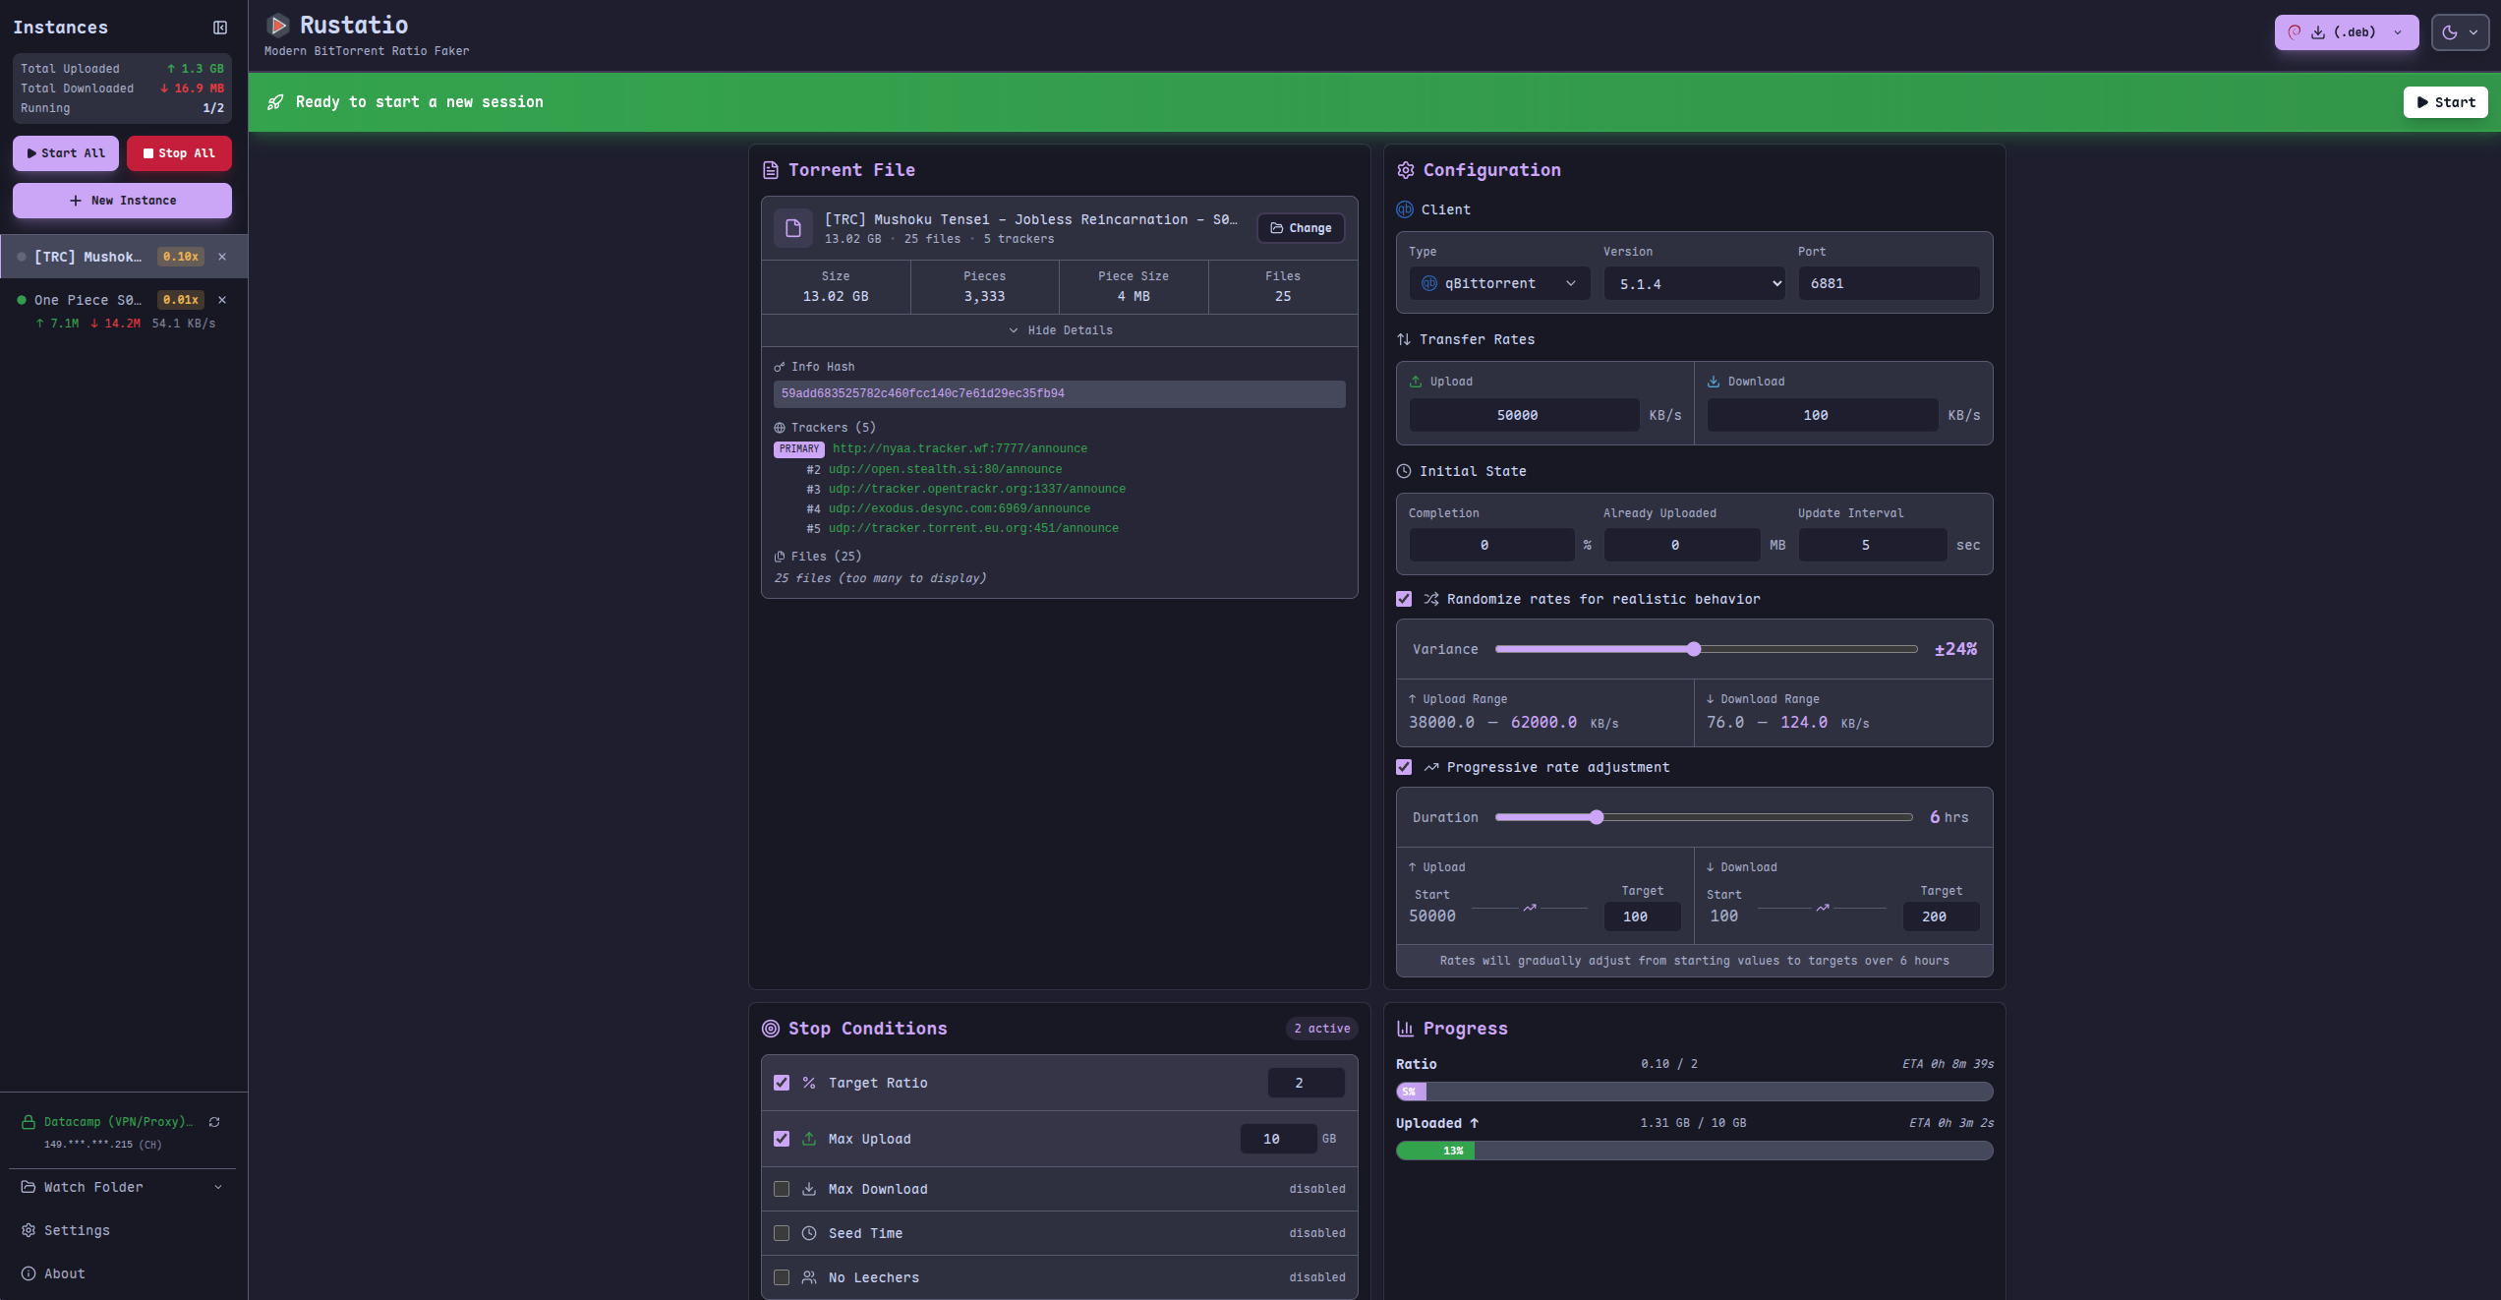Open the .deb download dropdown

(2347, 32)
